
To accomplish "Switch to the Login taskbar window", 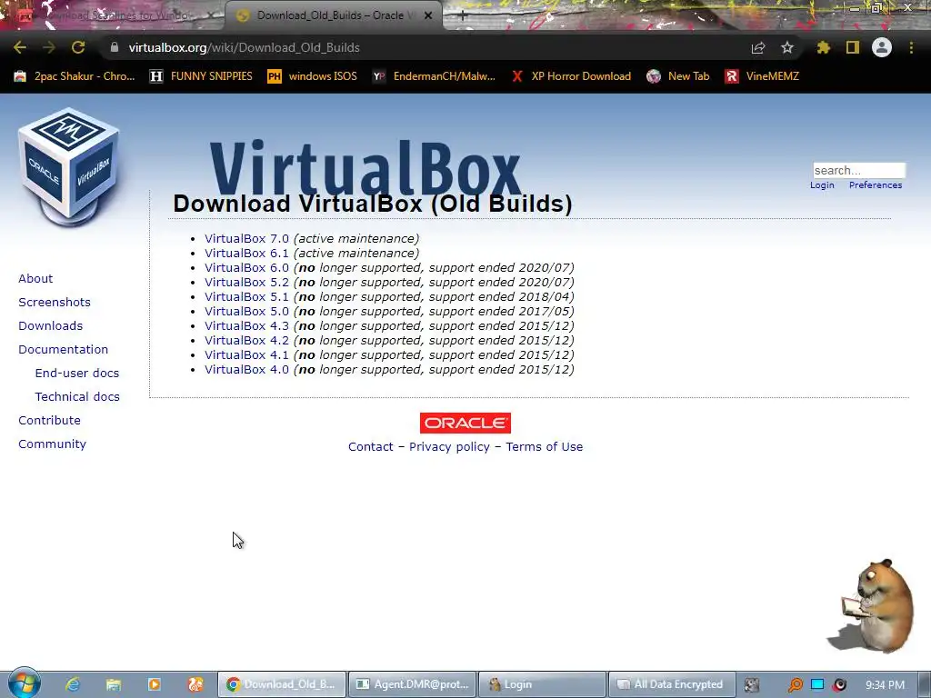I will [x=542, y=684].
